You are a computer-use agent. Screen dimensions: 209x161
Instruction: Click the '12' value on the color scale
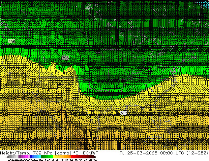tap(62, 160)
